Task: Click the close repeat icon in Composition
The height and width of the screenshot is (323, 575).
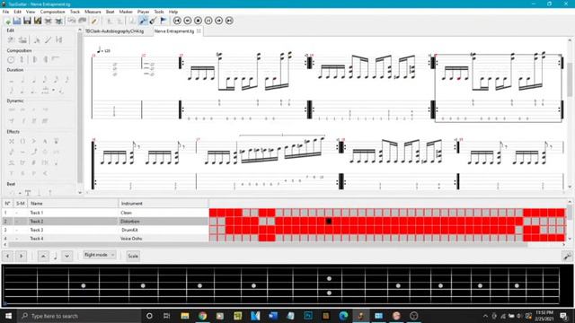Action: click(45, 59)
